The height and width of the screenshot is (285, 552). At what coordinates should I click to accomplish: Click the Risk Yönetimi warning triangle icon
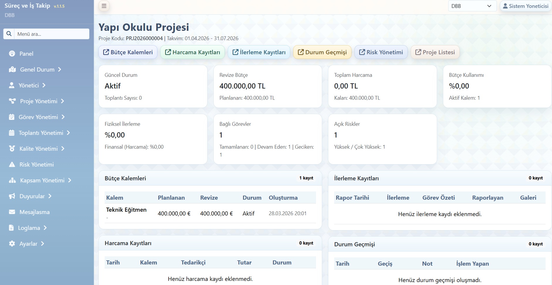12,164
